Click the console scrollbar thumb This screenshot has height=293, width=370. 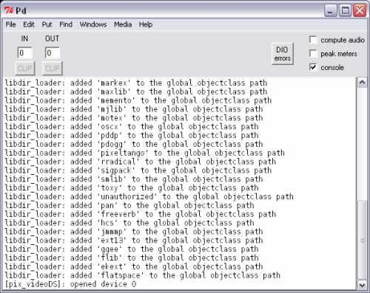362,240
